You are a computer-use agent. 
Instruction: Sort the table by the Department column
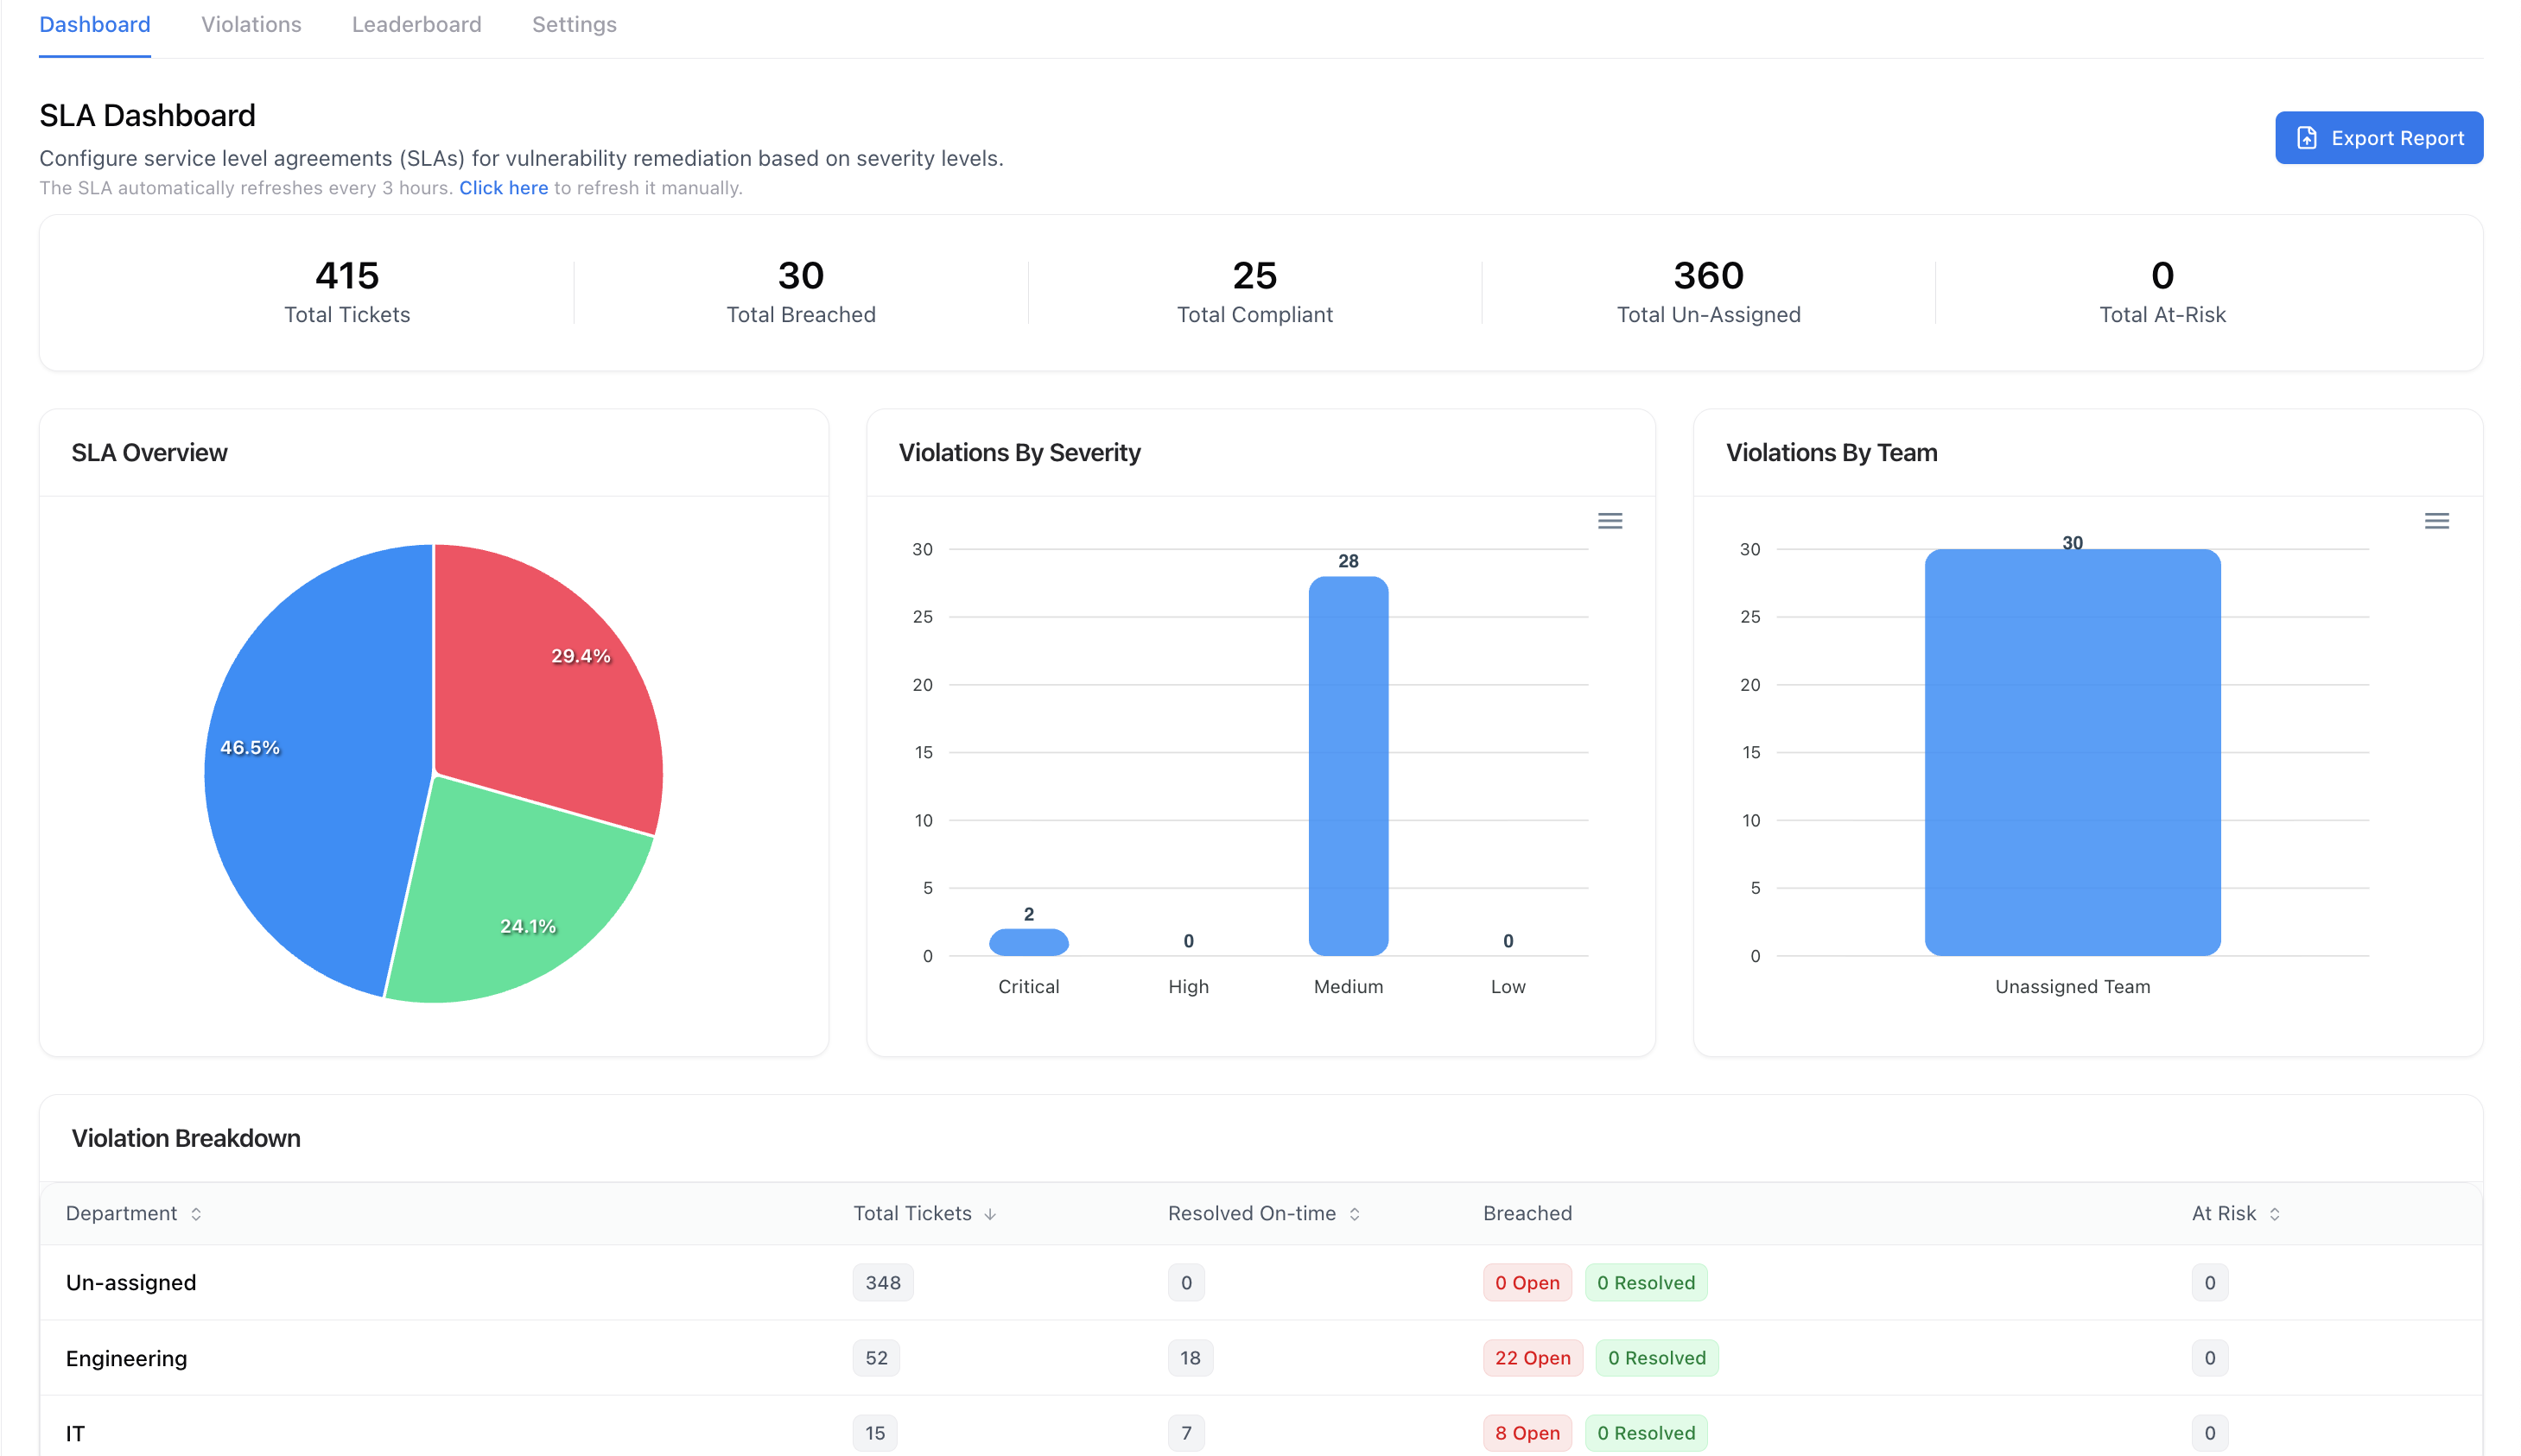(x=196, y=1214)
